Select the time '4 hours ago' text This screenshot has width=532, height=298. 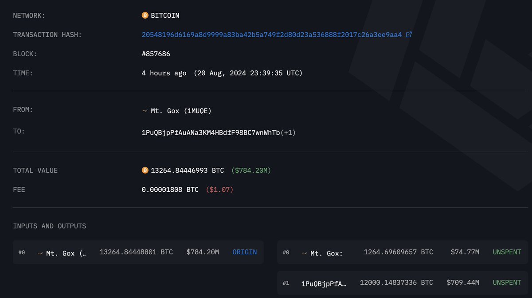click(x=164, y=73)
